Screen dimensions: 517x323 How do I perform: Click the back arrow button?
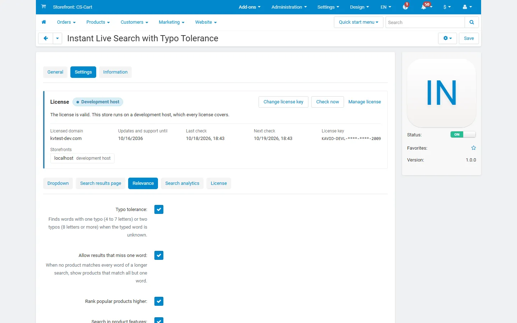coord(46,38)
